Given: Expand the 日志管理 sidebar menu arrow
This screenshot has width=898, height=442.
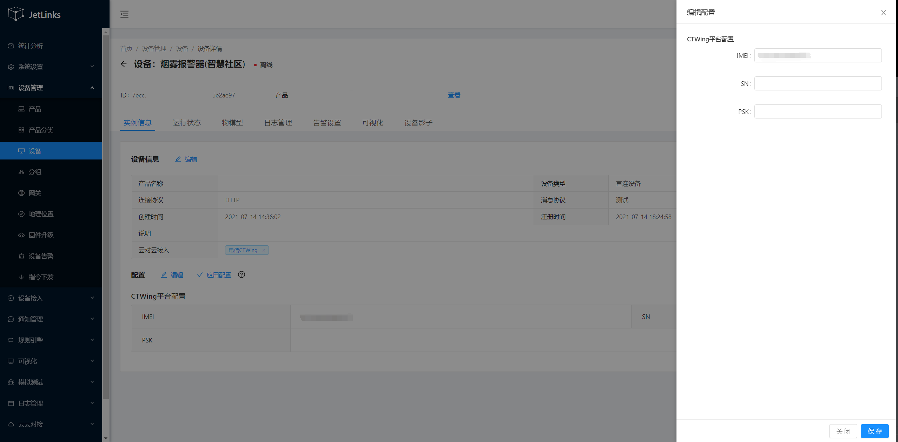Looking at the screenshot, I should (x=92, y=403).
